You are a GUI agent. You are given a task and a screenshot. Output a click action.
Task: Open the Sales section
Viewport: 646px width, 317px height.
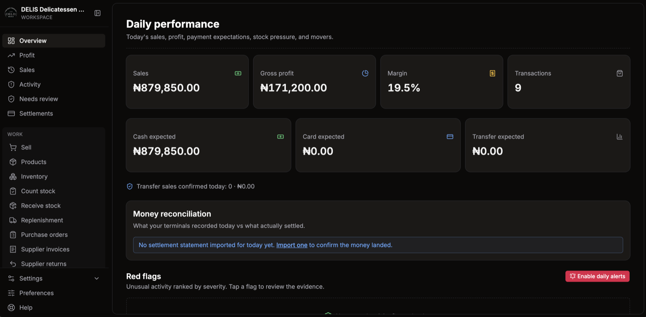point(54,70)
